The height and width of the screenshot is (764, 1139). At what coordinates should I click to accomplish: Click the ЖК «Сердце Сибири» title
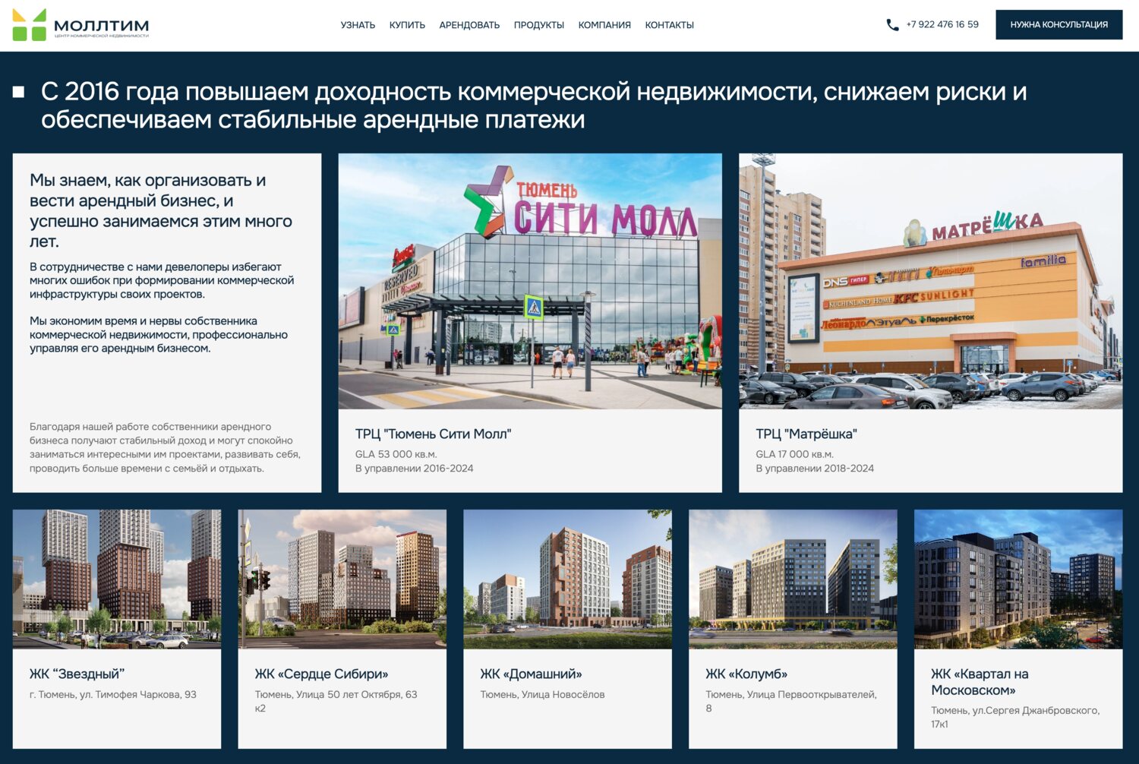point(321,674)
